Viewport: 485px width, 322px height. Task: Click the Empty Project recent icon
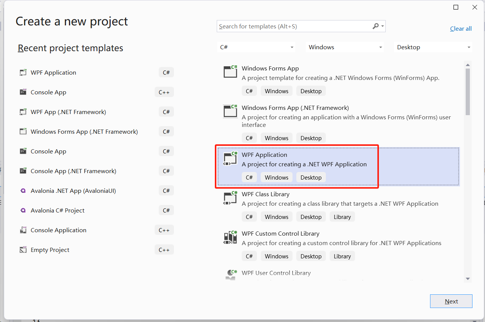coord(23,250)
